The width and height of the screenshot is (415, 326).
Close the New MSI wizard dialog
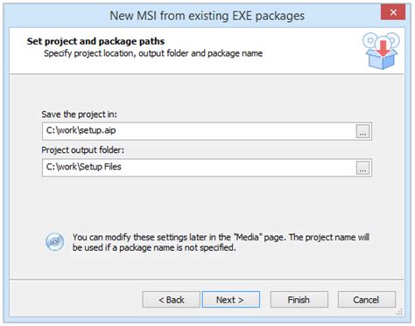coord(393,12)
